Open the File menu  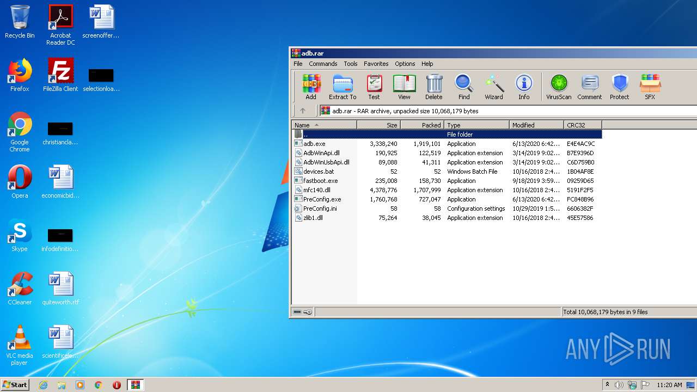(298, 64)
